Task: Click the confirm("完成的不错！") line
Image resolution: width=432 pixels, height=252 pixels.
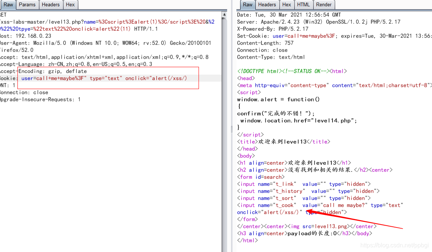Action: coord(275,114)
